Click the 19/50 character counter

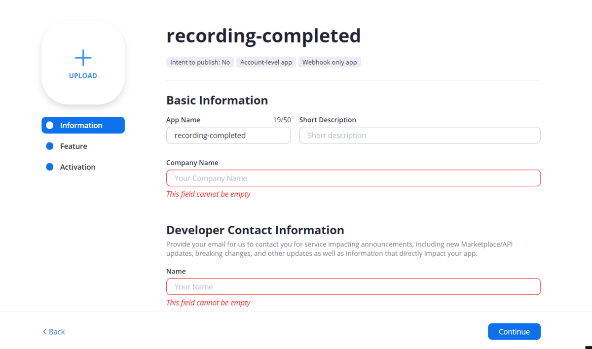pyautogui.click(x=282, y=120)
